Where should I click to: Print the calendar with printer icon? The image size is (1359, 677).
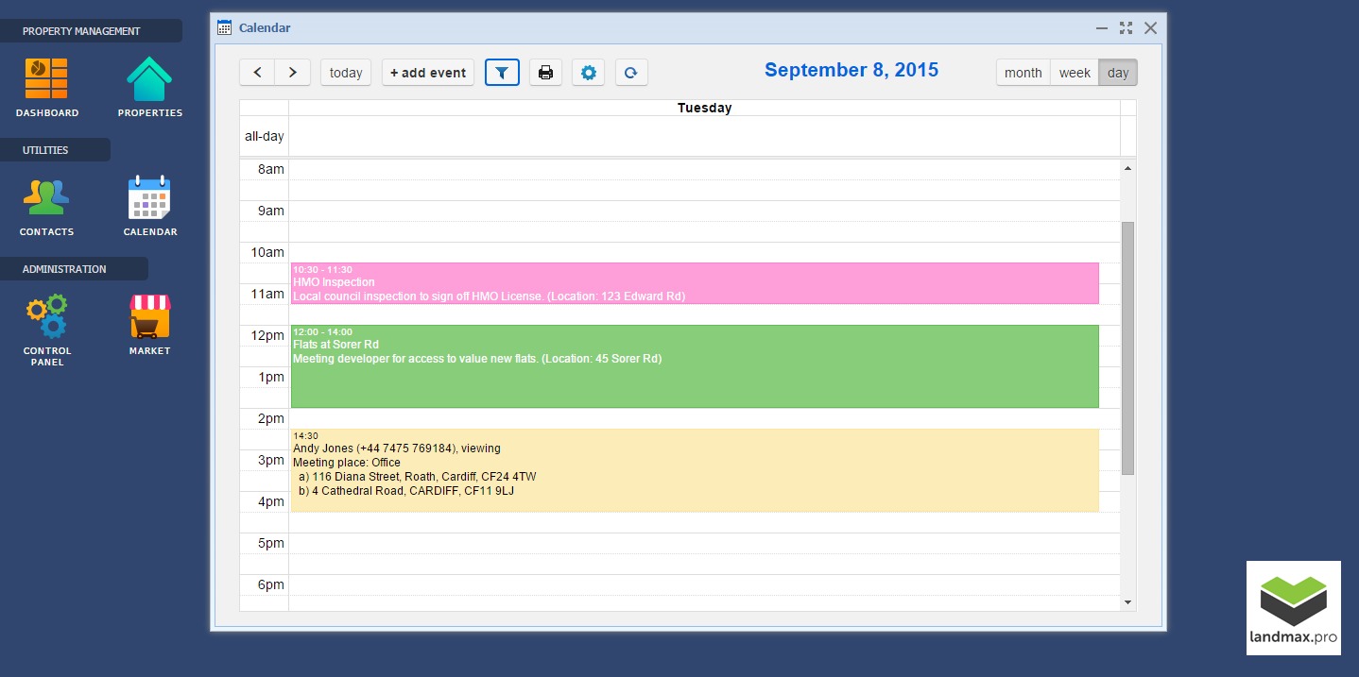[545, 73]
